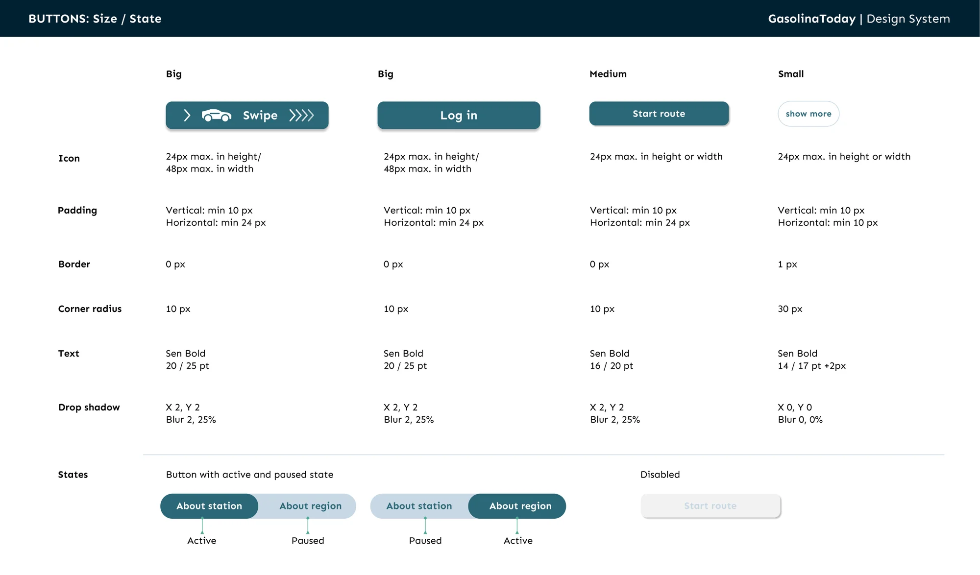The image size is (980, 575).
Task: Select active About region toggle segment
Action: pyautogui.click(x=517, y=506)
